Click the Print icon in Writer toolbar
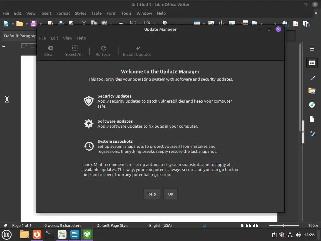321x241 pixels. click(61, 23)
